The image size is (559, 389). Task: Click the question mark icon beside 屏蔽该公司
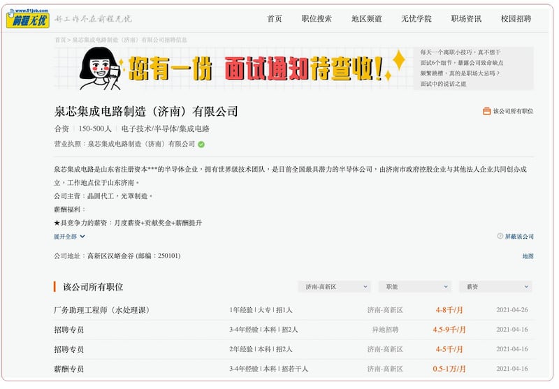coord(500,236)
